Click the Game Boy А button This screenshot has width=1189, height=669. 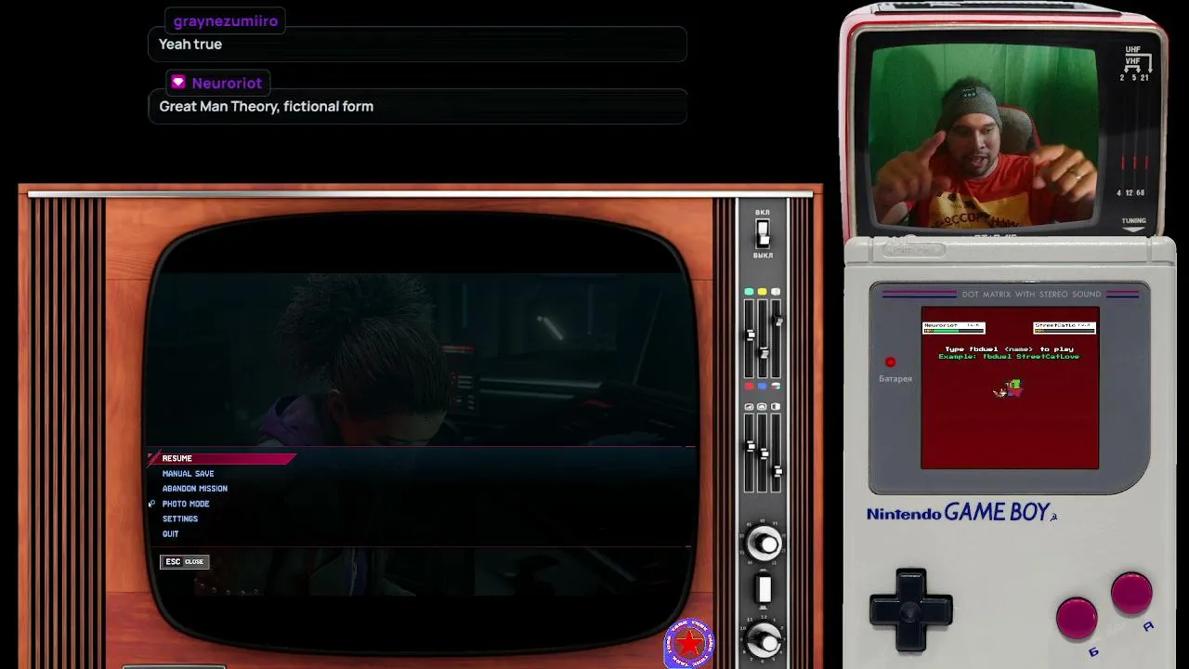1131,595
